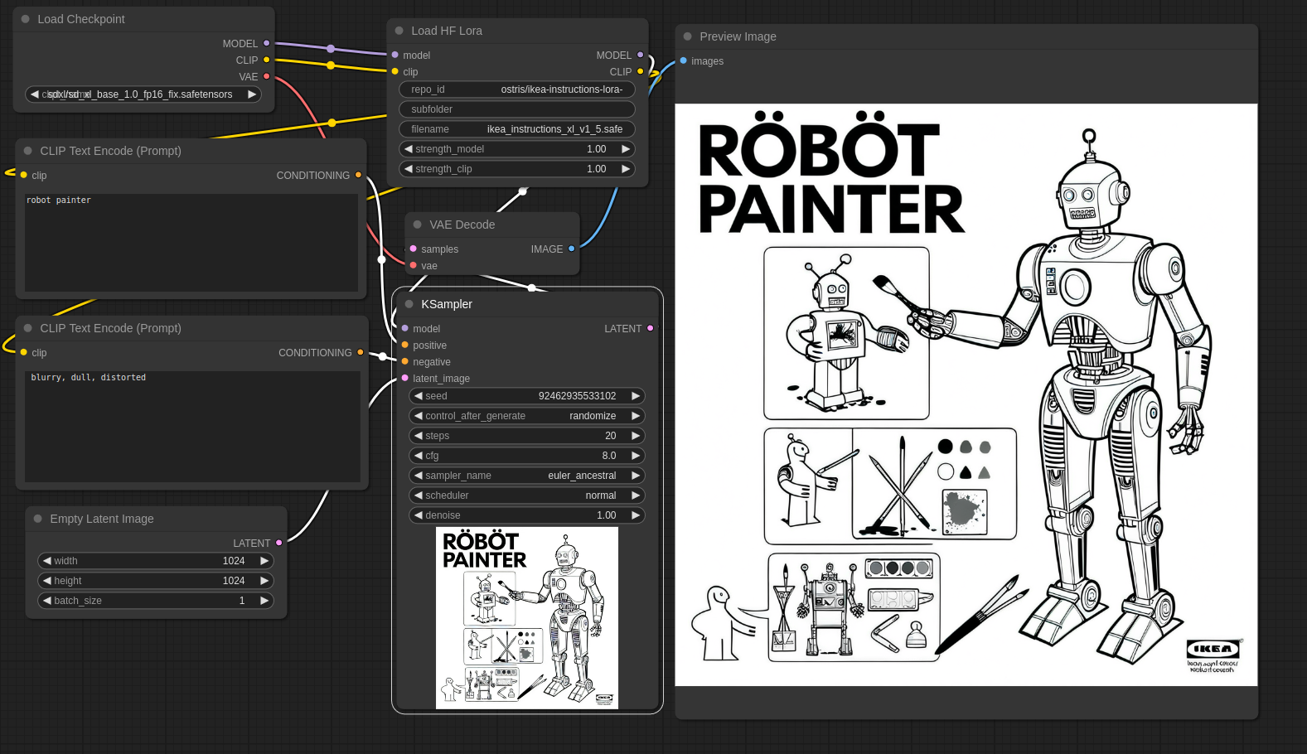Click the strength_model 1.00 value slider
This screenshot has height=754, width=1307.
point(517,149)
